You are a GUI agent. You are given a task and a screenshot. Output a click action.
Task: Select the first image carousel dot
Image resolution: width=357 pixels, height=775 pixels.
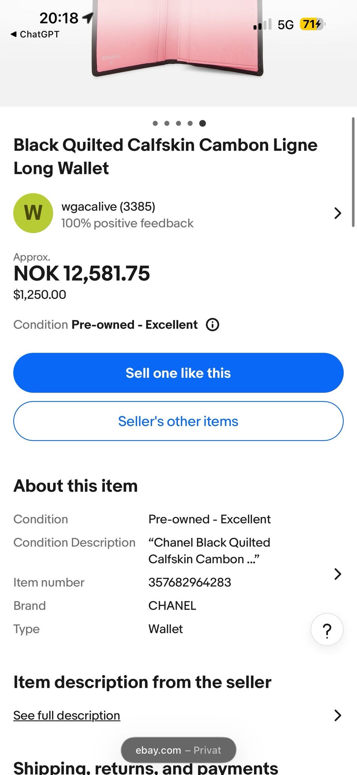pos(155,123)
